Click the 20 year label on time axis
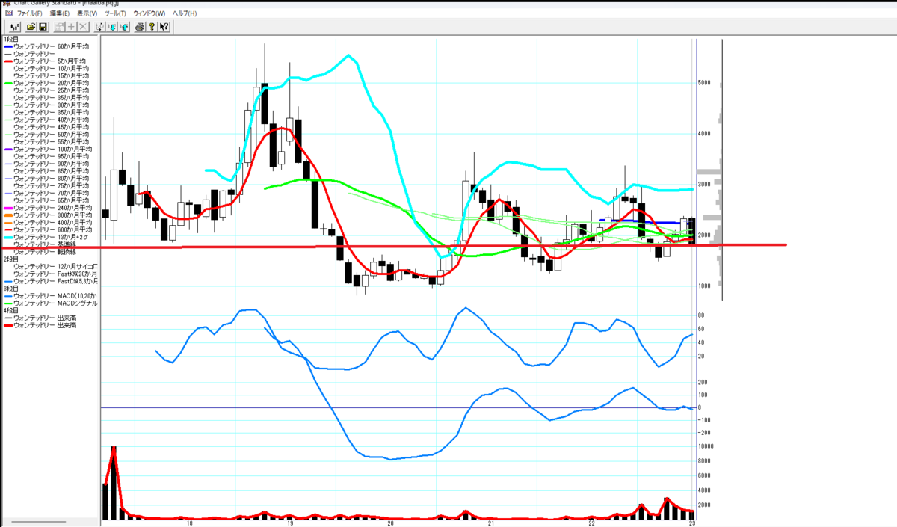897x527 pixels. [391, 524]
